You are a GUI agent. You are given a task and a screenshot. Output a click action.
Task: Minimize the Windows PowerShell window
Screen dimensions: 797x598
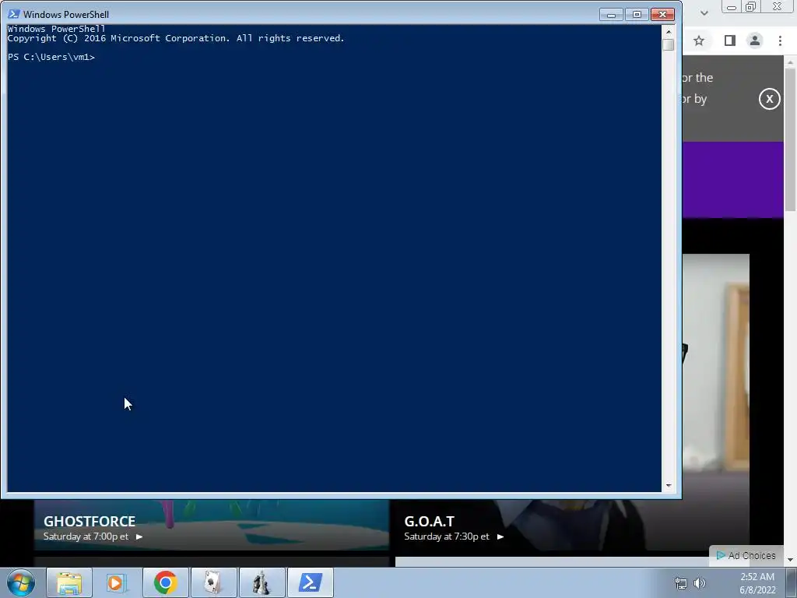612,14
